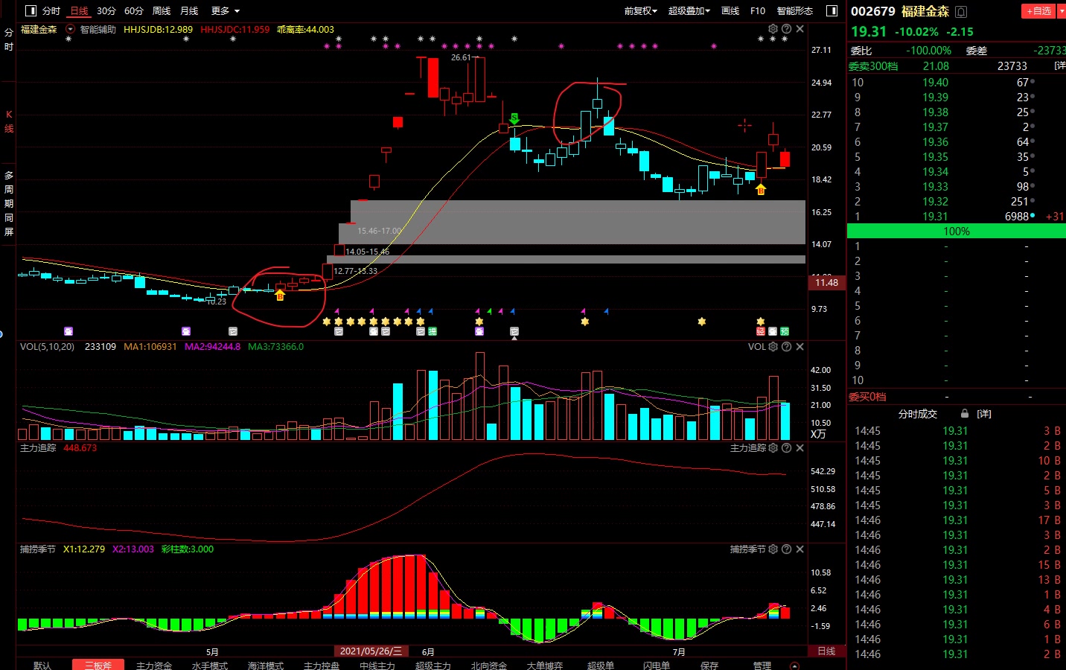Screen dimensions: 1066x670
Task: Close the VOL indicator panel
Action: [799, 347]
